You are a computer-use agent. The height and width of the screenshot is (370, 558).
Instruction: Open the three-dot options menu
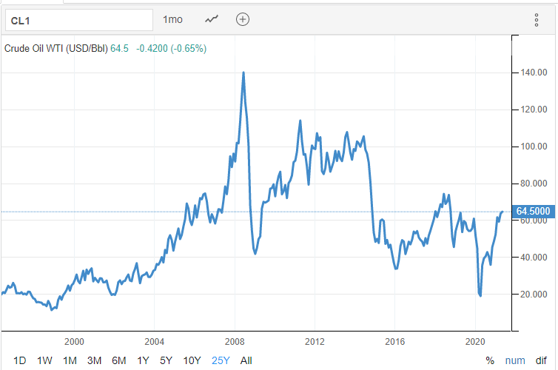pyautogui.click(x=537, y=20)
